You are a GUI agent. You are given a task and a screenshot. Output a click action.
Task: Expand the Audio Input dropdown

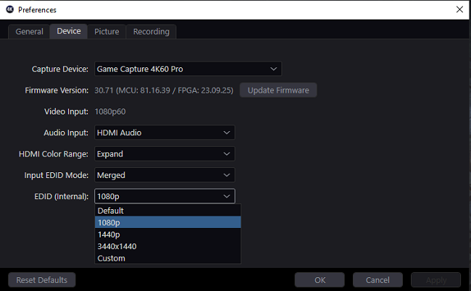164,132
